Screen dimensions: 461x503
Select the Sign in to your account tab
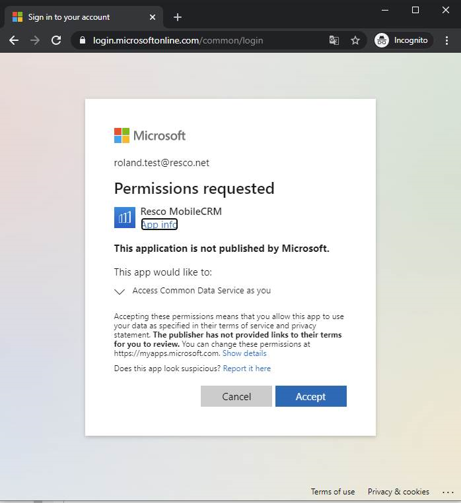coord(73,17)
